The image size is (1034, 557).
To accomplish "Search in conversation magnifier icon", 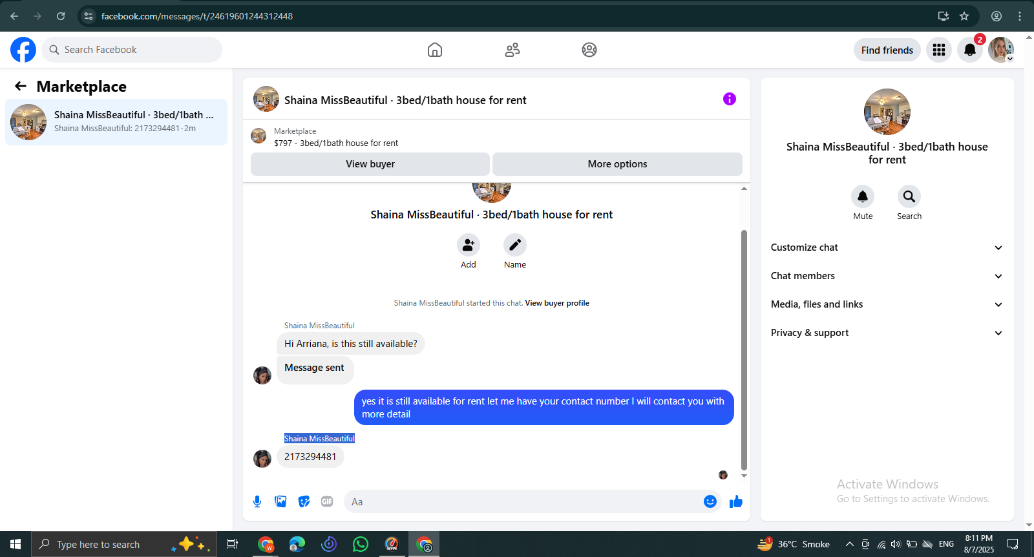I will click(909, 196).
